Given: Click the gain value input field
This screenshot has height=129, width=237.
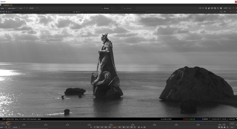Looking at the screenshot, I should [x=10, y=12].
